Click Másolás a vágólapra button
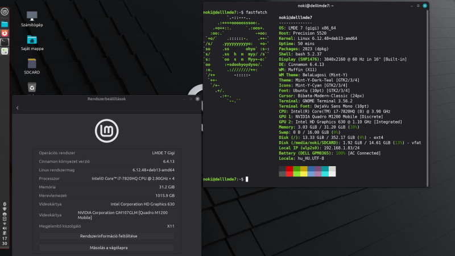455x256 pixels. [x=107, y=248]
